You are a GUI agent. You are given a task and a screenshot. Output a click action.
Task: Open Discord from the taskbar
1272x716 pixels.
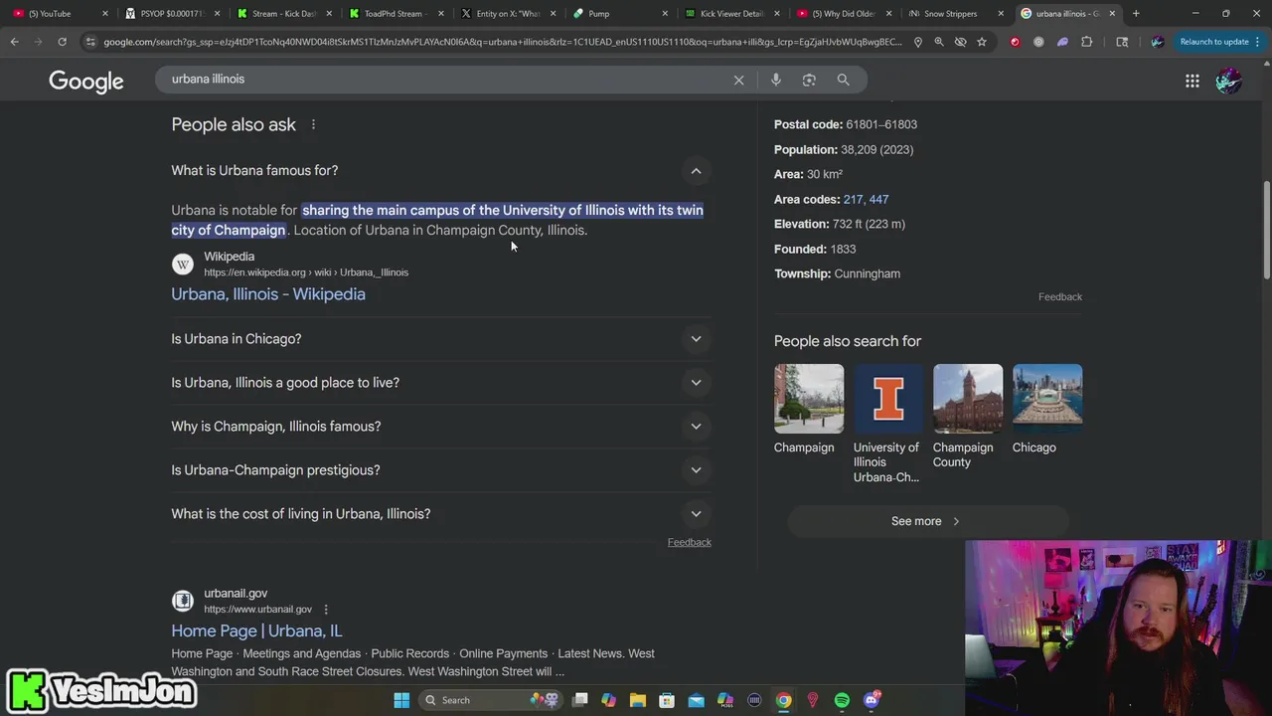pyautogui.click(x=872, y=700)
